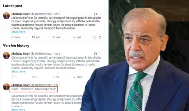Like the version history post with 15 likes
The image size is (189, 111).
point(54,77)
